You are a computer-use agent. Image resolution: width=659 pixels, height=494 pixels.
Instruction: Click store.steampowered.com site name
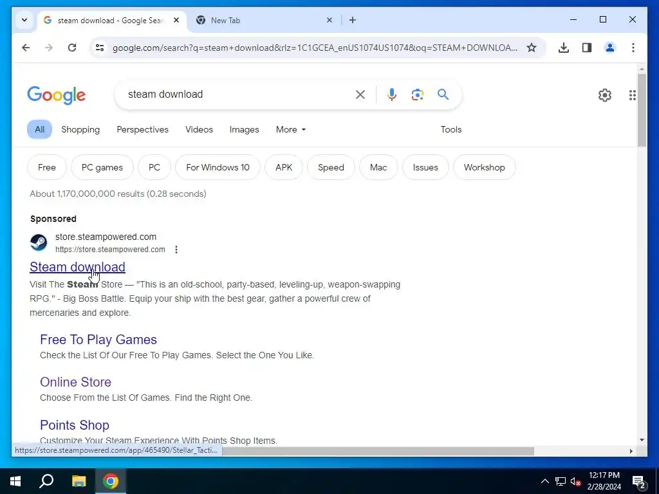pos(106,237)
